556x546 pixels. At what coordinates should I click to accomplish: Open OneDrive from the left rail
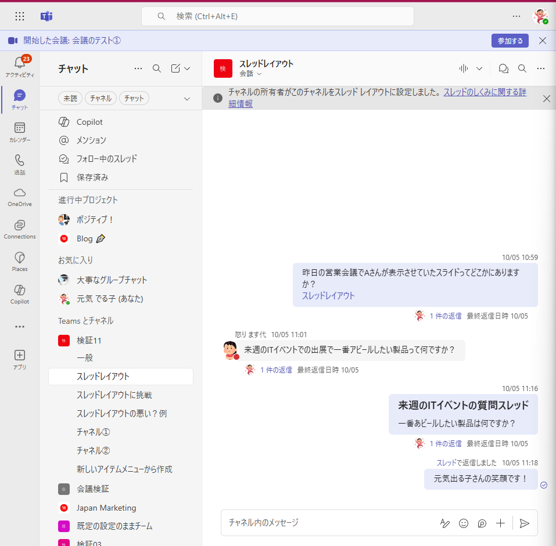pyautogui.click(x=19, y=197)
